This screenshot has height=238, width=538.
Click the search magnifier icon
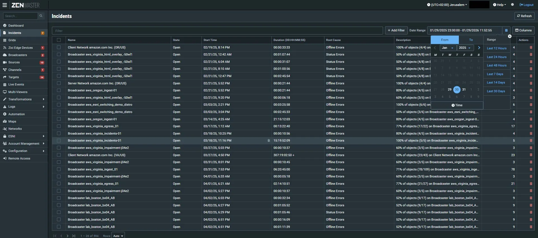(41, 16)
